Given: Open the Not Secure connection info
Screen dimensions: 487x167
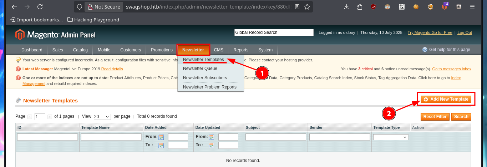Looking at the screenshot, I should 103,7.
